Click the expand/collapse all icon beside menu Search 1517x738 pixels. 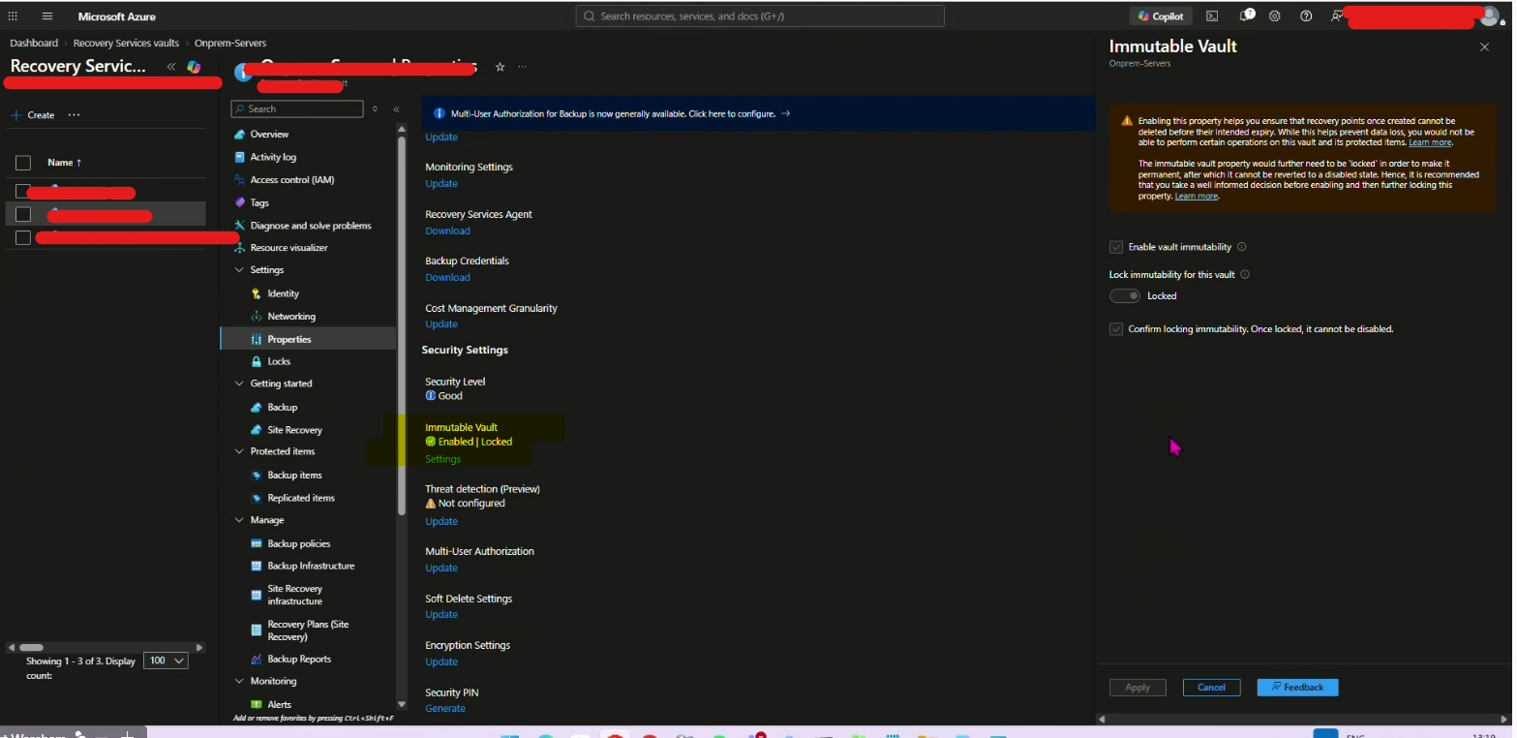click(x=376, y=109)
